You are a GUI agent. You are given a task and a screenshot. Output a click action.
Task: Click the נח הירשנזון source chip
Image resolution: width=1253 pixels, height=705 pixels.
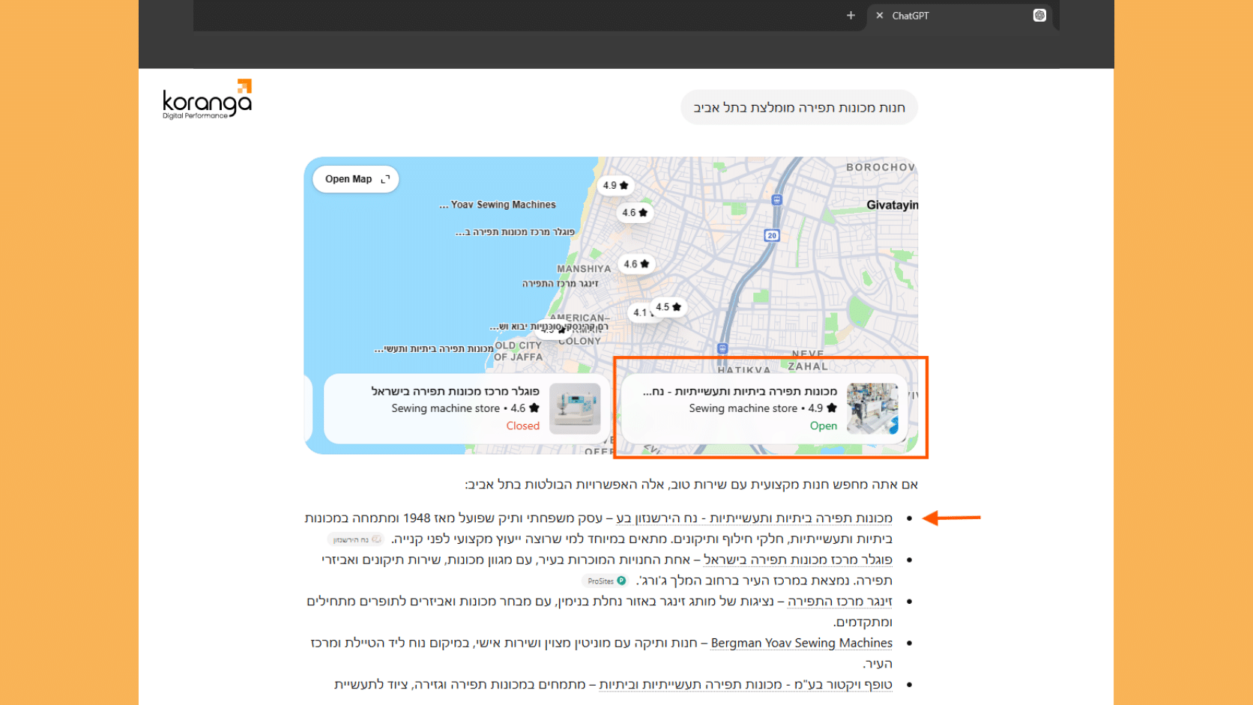pyautogui.click(x=357, y=539)
